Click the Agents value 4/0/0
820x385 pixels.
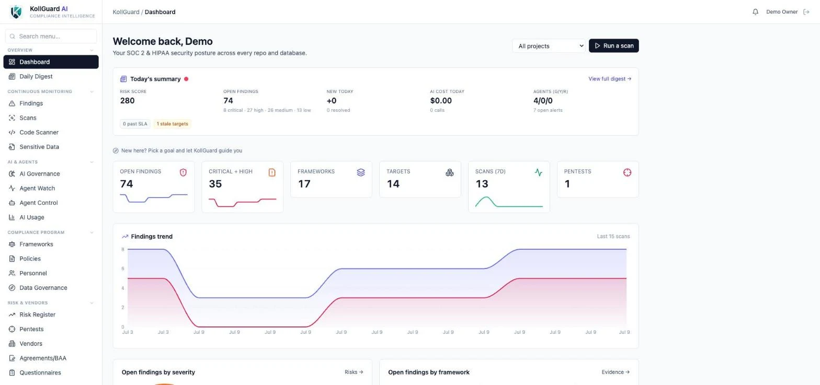point(543,101)
